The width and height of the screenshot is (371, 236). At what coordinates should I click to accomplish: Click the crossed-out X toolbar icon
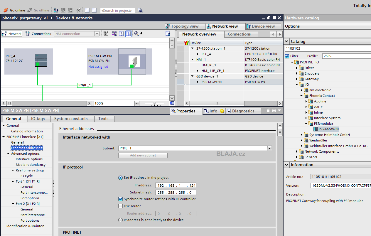coord(79,10)
